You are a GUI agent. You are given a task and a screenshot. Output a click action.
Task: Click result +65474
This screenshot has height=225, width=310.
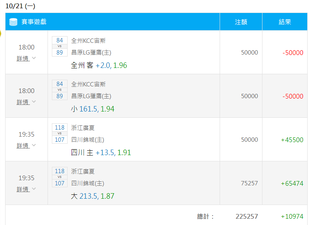(x=292, y=183)
